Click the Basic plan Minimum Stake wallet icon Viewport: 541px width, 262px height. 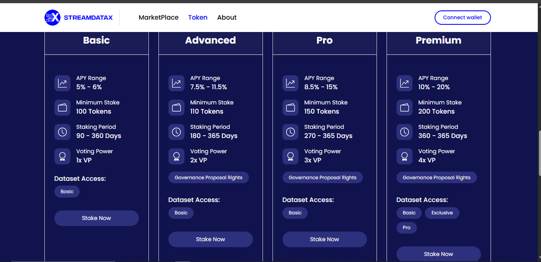coord(62,108)
